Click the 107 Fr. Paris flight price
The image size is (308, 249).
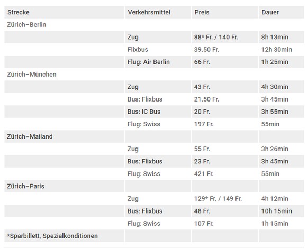point(204,223)
